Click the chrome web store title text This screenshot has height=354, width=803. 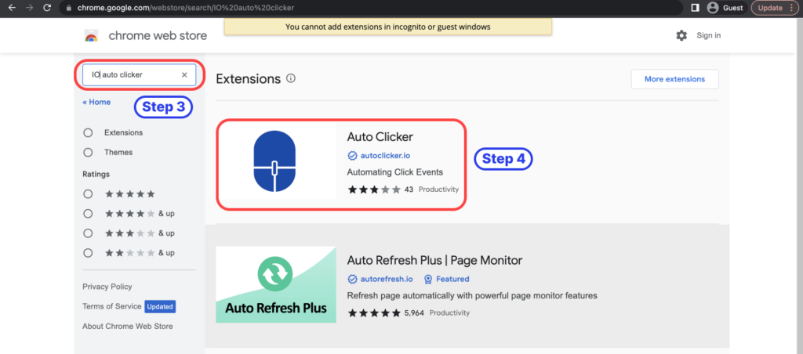[x=158, y=36]
